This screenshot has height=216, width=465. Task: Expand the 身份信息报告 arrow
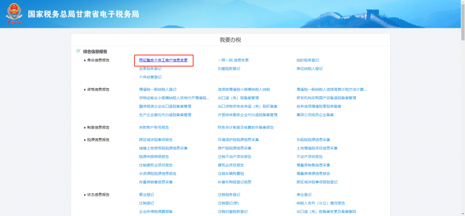(85, 60)
